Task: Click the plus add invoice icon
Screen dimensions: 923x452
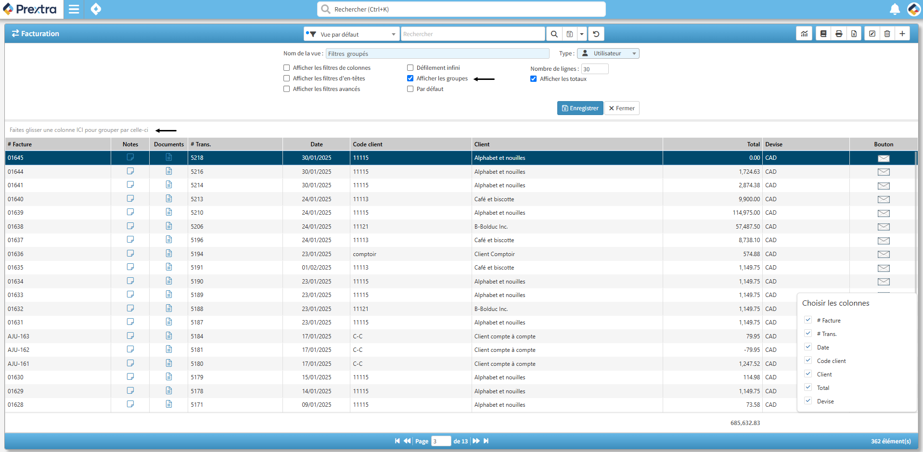Action: point(902,34)
